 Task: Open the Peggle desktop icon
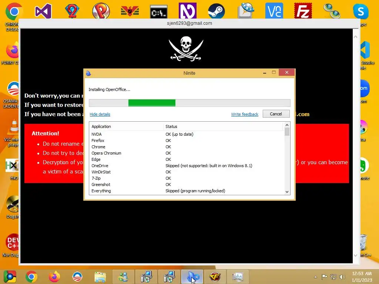tap(101, 11)
